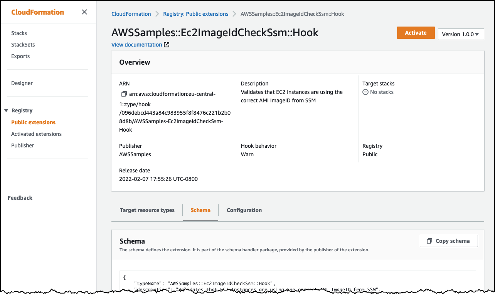The height and width of the screenshot is (294, 495).
Task: Activate the hook extension
Action: click(x=416, y=33)
